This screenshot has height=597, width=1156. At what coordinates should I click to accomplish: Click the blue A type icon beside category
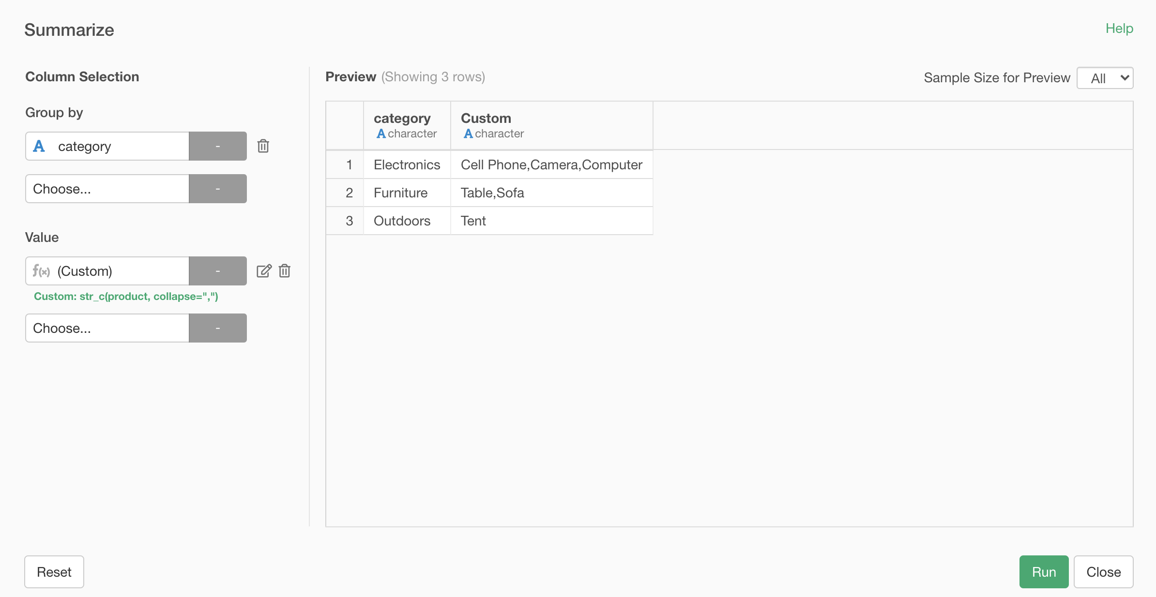point(39,146)
